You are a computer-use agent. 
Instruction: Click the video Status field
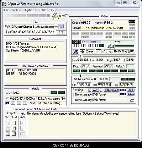tap(104, 28)
